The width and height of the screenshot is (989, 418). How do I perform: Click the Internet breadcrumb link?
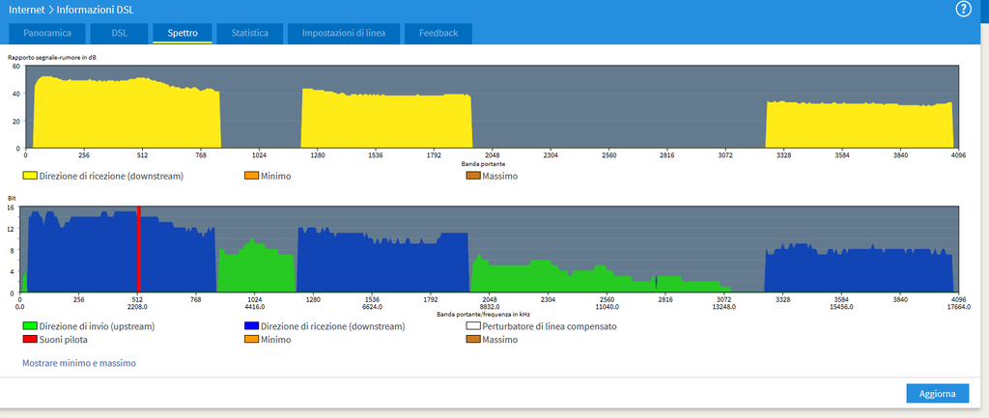coord(26,10)
